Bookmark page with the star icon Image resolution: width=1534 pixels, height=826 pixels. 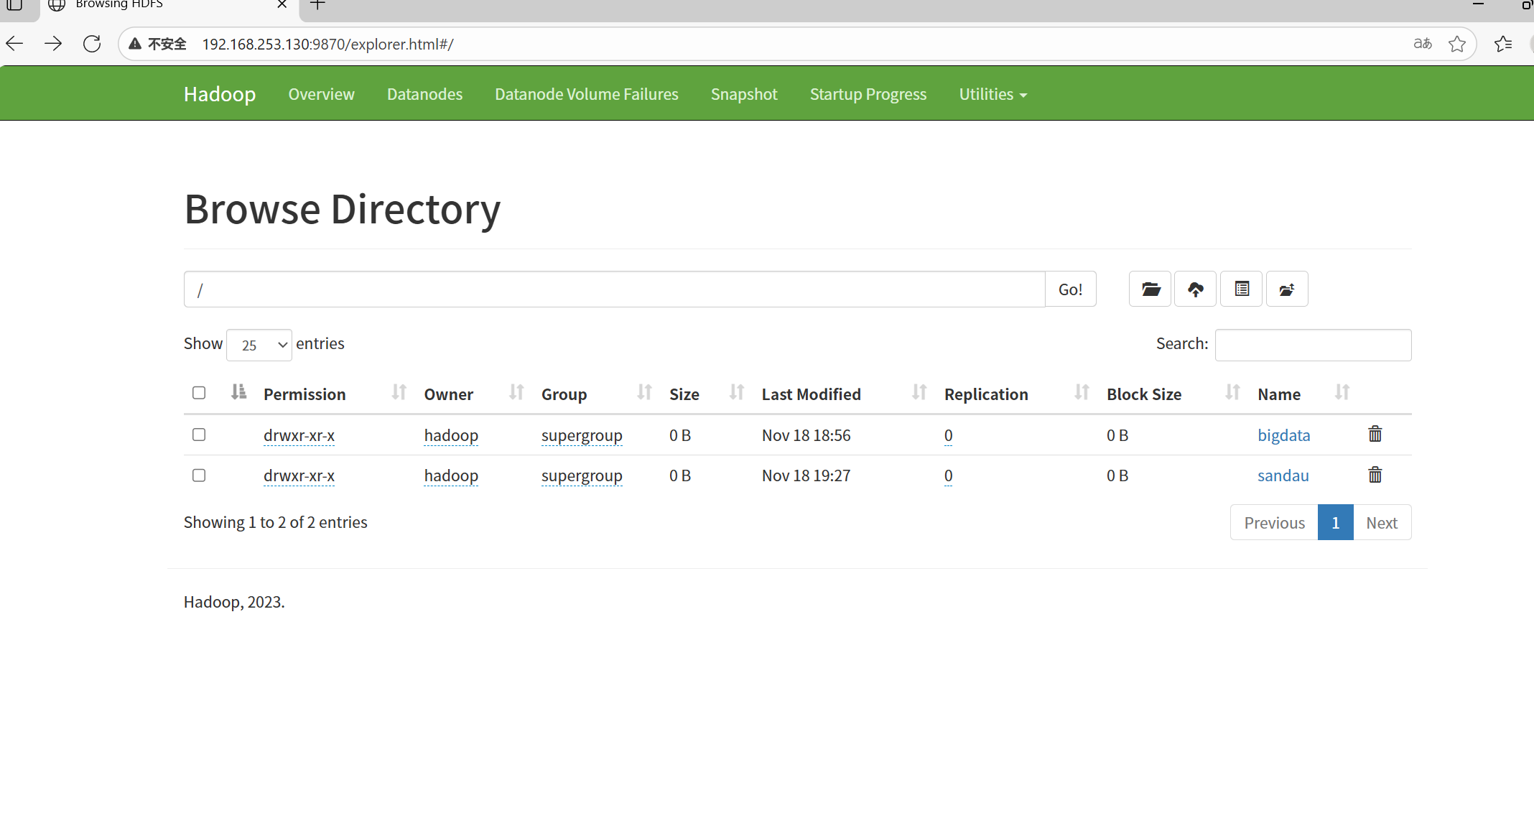(x=1456, y=44)
